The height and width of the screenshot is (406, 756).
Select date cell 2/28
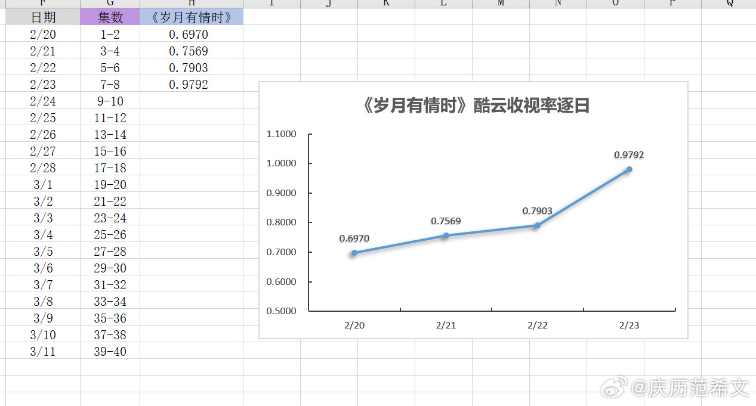pyautogui.click(x=43, y=168)
